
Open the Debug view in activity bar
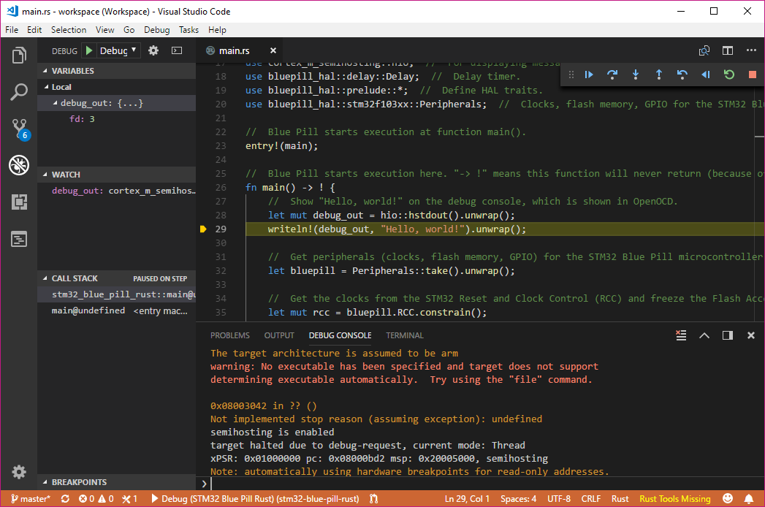point(19,165)
